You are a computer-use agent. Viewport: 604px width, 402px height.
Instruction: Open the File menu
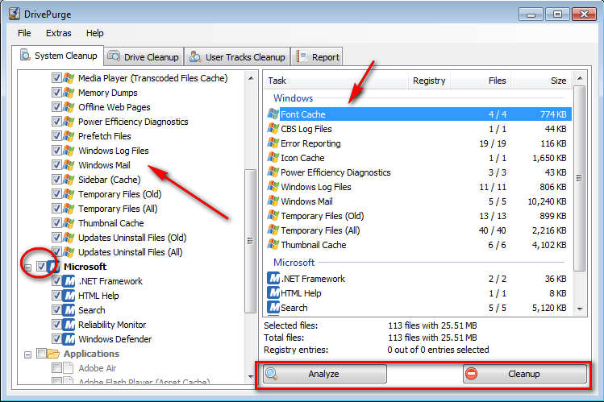(24, 33)
